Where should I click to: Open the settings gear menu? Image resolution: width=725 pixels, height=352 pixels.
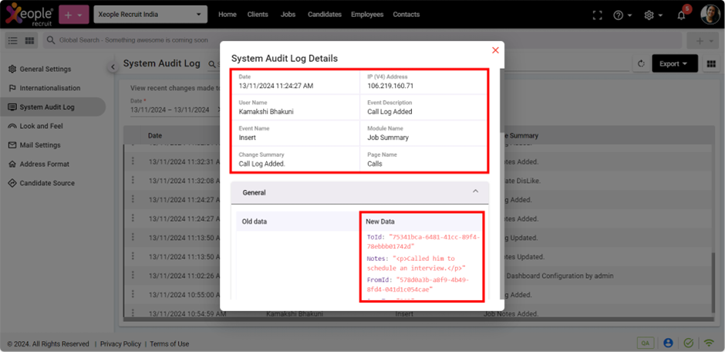[x=652, y=15]
